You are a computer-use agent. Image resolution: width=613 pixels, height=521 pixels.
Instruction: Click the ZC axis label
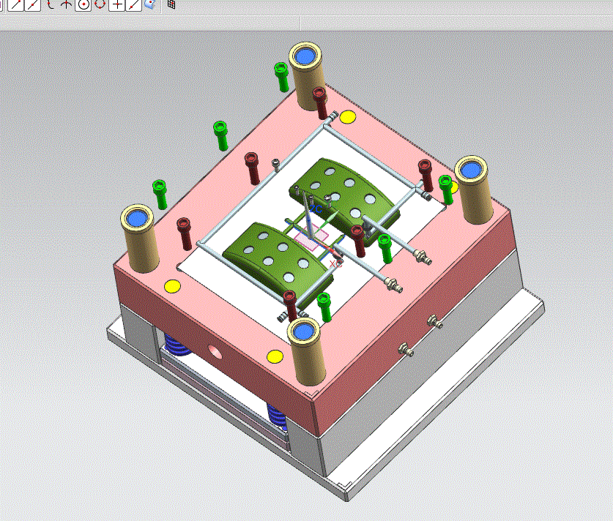[316, 210]
